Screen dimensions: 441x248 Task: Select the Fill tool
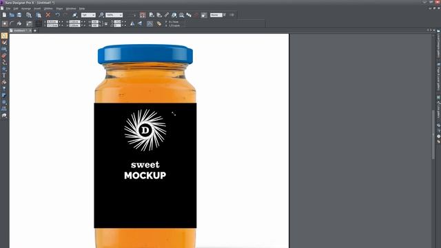(x=4, y=82)
